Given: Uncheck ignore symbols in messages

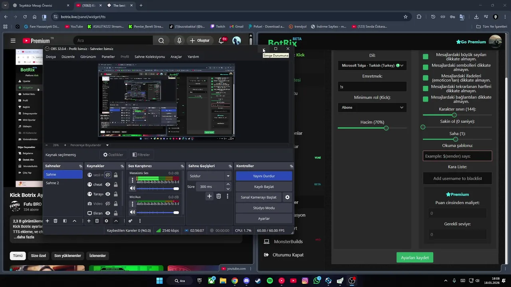Looking at the screenshot, I should [x=426, y=67].
